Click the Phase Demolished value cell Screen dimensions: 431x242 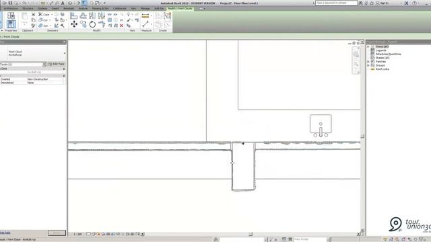(x=45, y=83)
